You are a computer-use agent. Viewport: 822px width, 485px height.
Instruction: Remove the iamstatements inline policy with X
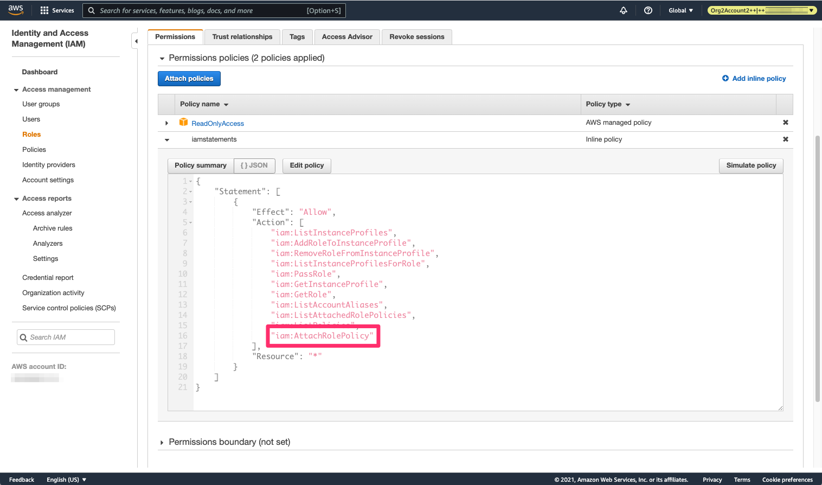[786, 139]
